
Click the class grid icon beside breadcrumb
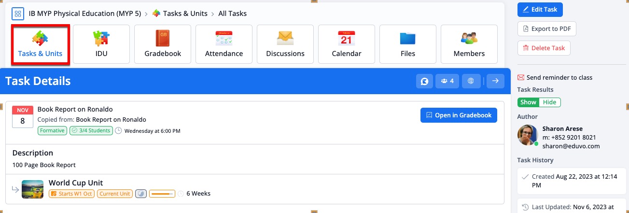pos(18,14)
